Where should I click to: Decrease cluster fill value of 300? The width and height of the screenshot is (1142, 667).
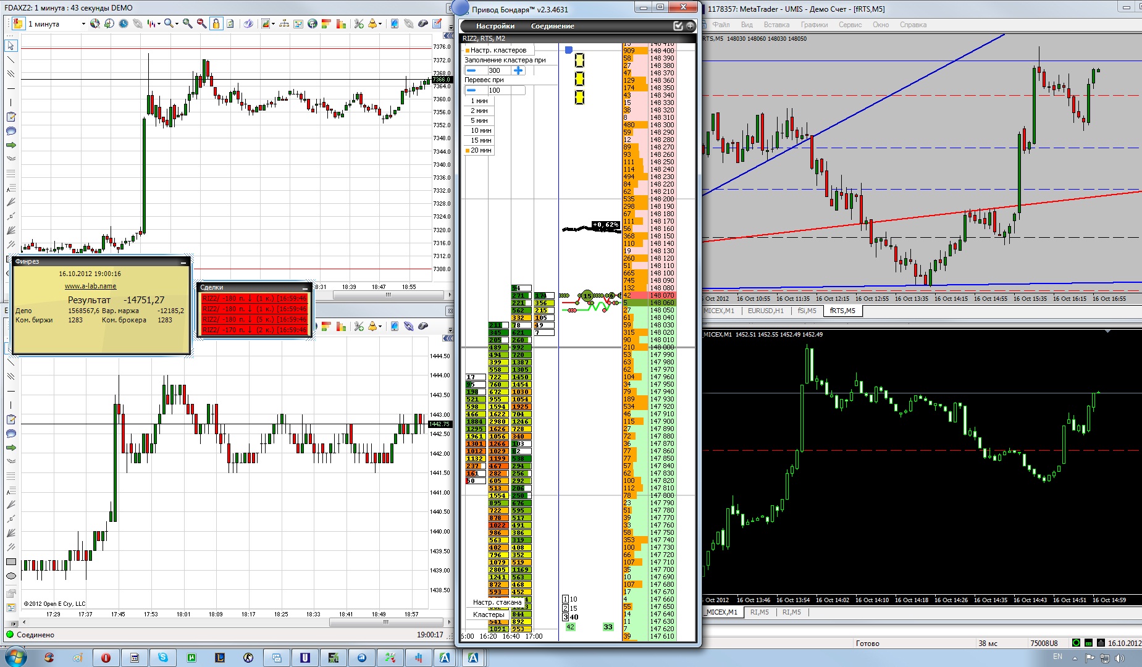[x=471, y=70]
